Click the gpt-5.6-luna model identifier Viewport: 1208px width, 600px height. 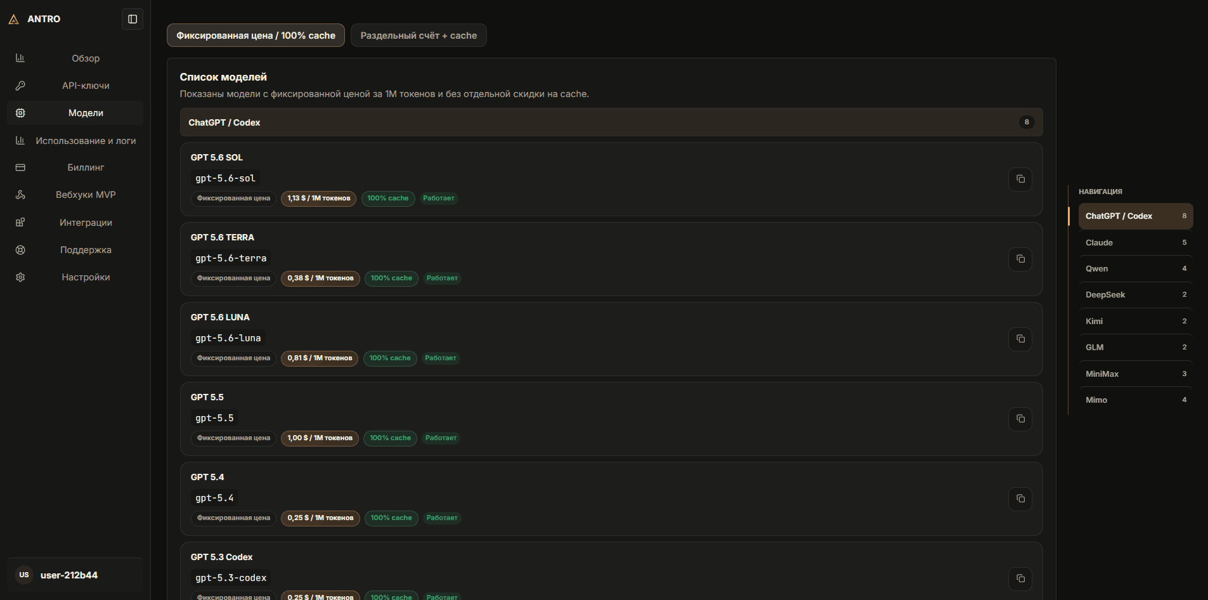pyautogui.click(x=228, y=338)
